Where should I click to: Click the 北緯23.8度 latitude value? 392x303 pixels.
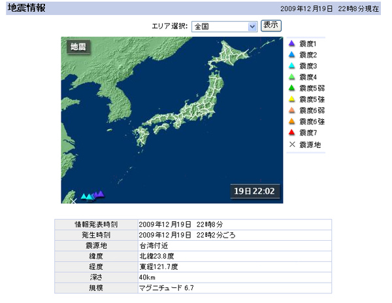[157, 256]
